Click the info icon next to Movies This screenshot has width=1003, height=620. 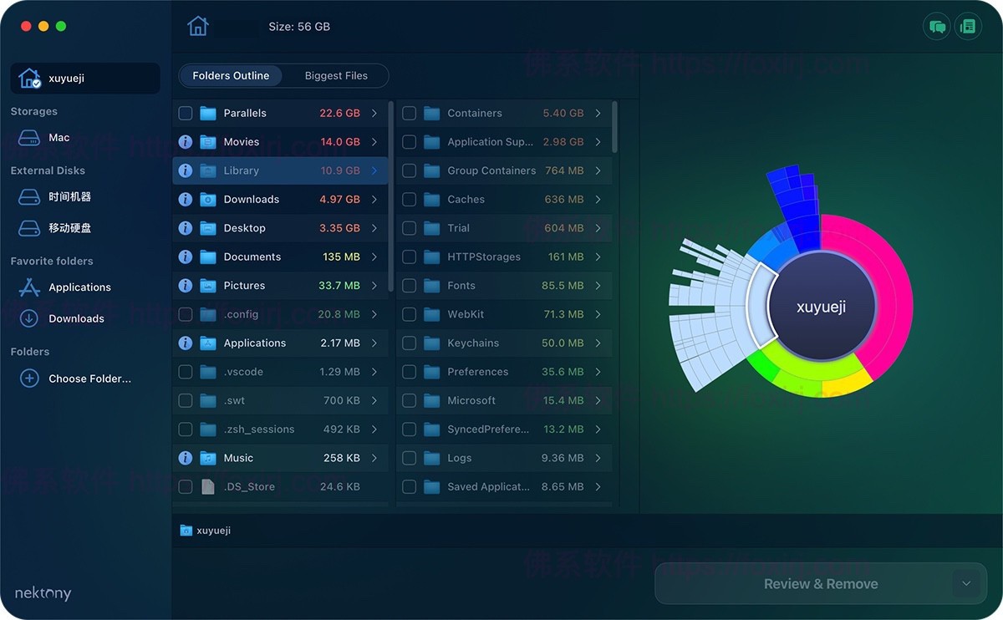click(185, 141)
